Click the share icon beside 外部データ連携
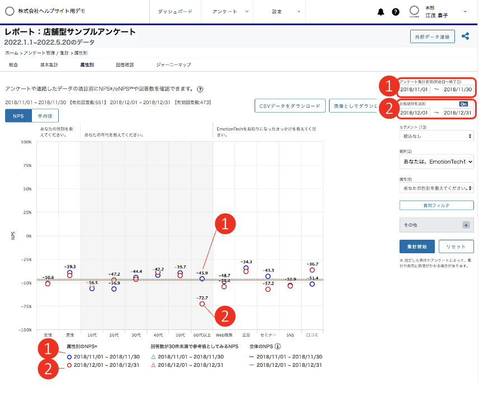479x410 pixels. [x=465, y=36]
